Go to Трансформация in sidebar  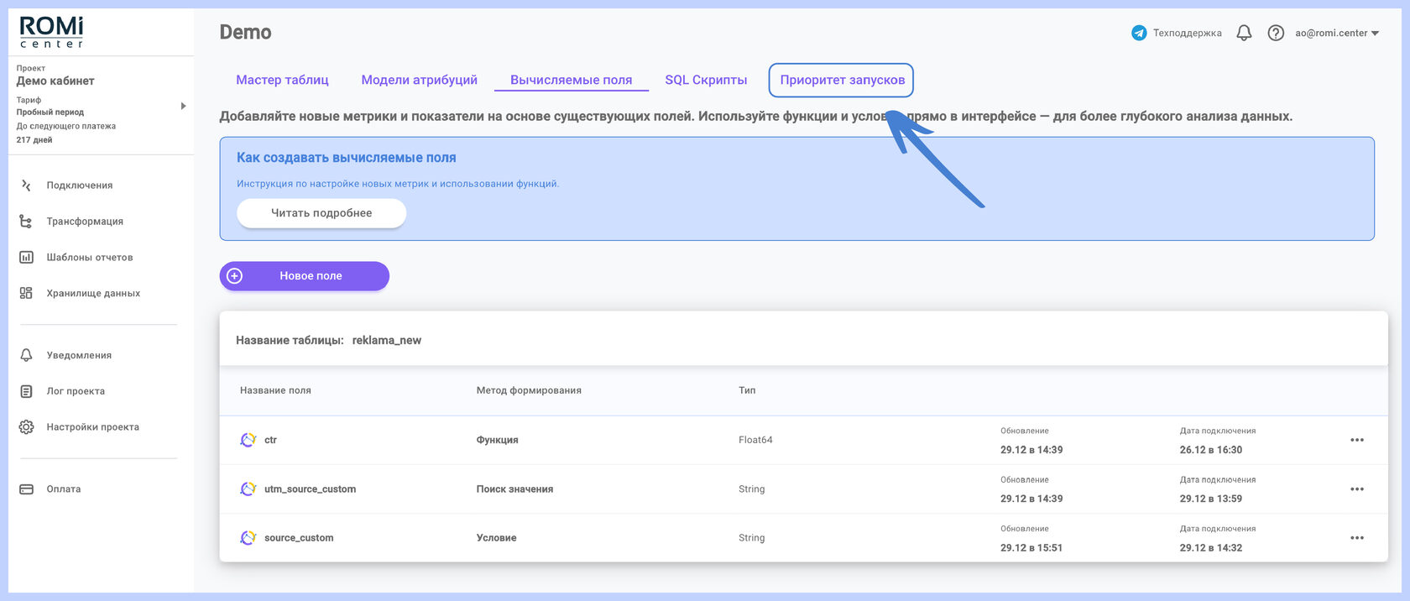85,222
